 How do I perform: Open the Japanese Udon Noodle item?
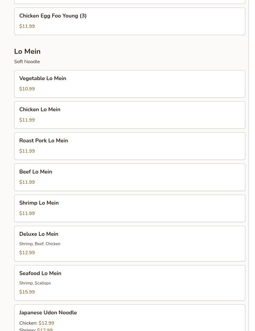(48, 313)
